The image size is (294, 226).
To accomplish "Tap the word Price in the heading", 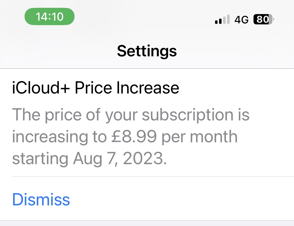I will tap(93, 87).
